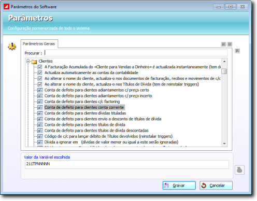Open the Parâmetros Gerais tab
257x201 pixels.
(x=39, y=44)
